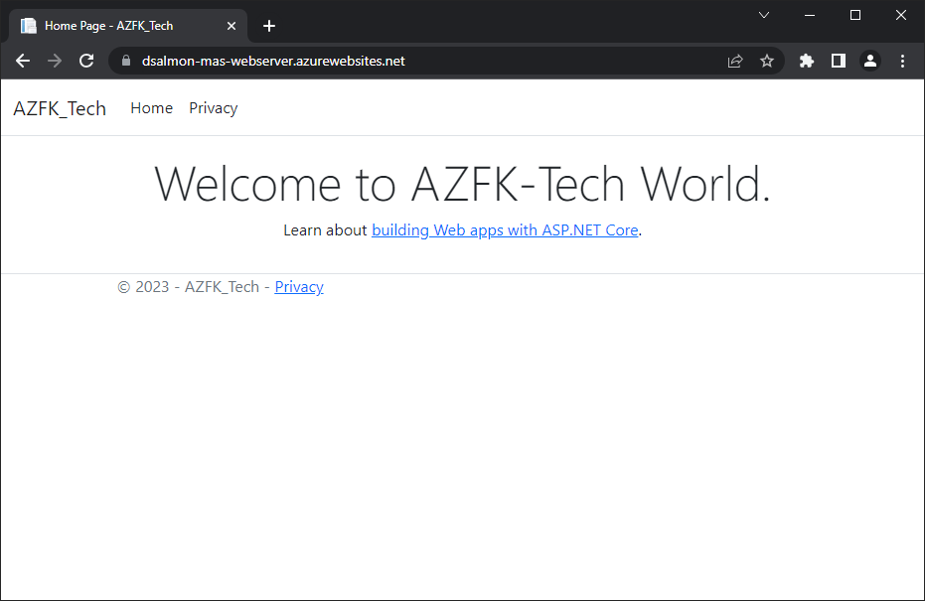925x601 pixels.
Task: Open the user profile icon
Action: 870,61
